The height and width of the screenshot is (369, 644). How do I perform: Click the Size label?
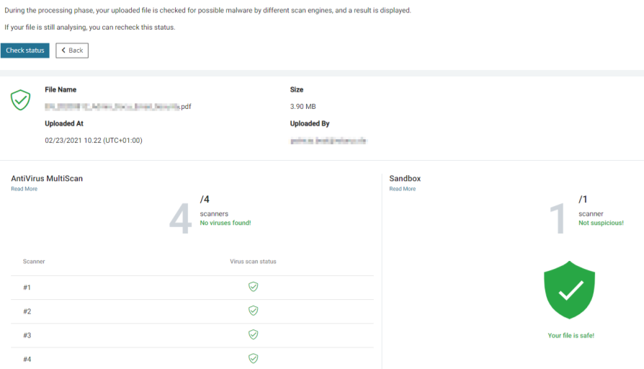coord(297,89)
